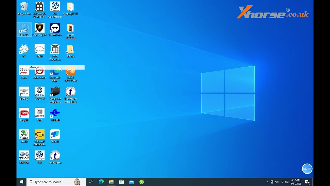Open the Lamborghini diagnostic shortcut

tap(39, 30)
